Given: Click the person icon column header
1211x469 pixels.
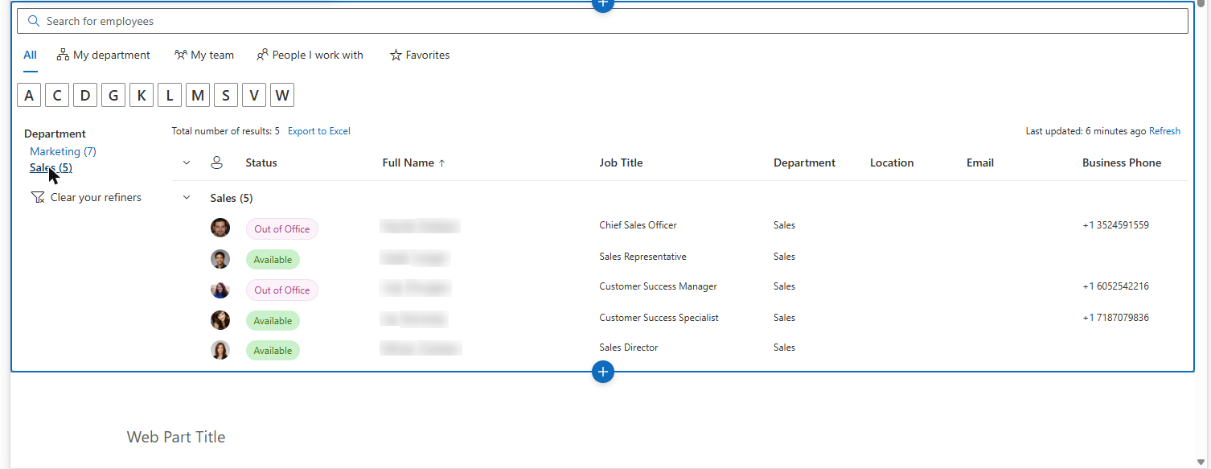Looking at the screenshot, I should tap(216, 163).
